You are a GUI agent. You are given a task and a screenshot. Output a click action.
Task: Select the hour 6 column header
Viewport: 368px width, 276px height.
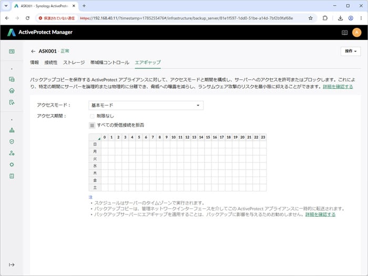point(146,137)
